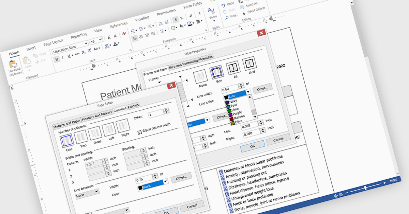Screen dimensions: 409x214
Task: Toggle Fainting or passing out checkbox
Action: [224, 183]
